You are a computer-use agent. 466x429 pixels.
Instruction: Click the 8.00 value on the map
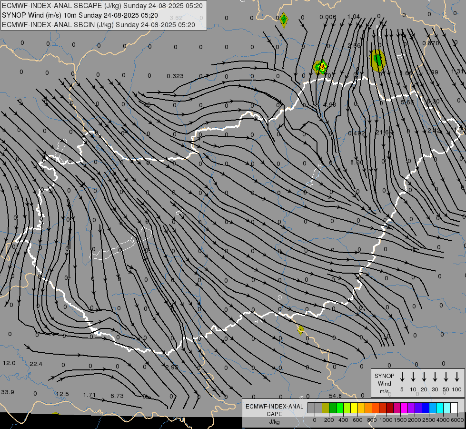(357, 162)
